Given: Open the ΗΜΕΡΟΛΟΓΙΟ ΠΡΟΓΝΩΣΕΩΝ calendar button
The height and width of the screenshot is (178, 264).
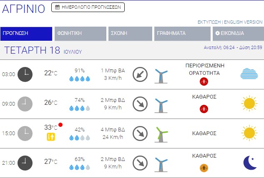Looking at the screenshot, I should 88,7.
